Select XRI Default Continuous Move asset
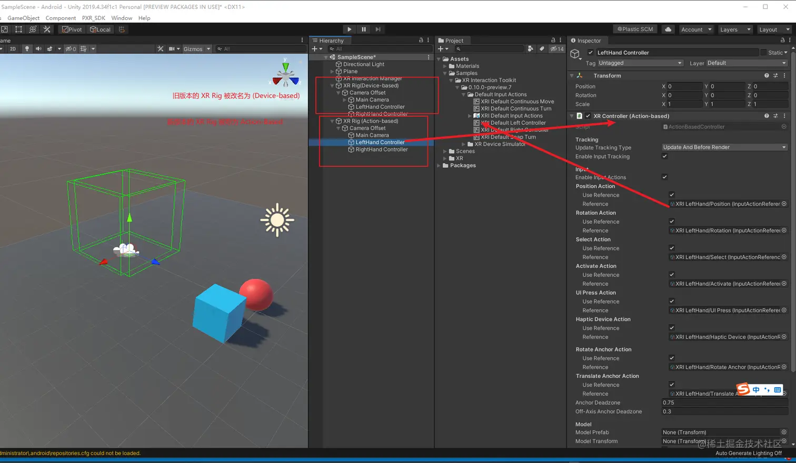 coord(517,102)
